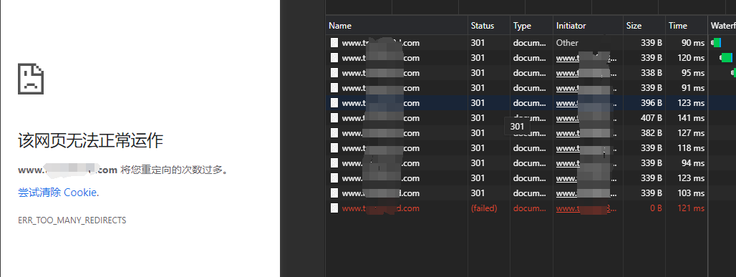Image resolution: width=736 pixels, height=277 pixels.
Task: Open the initiator link in the 94 ms row
Action: coord(586,163)
